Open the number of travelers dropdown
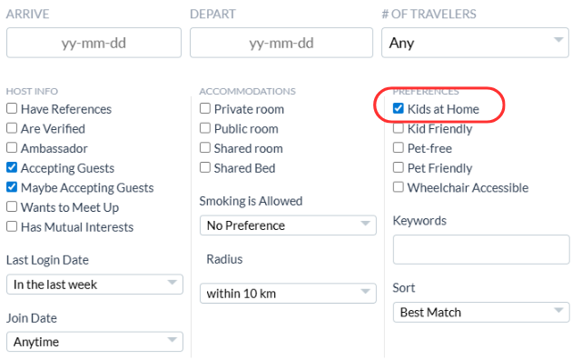 tap(475, 43)
